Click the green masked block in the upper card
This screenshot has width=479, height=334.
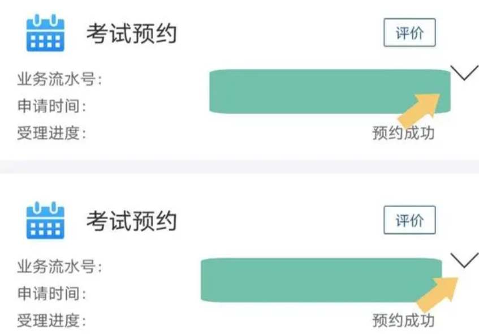(x=330, y=92)
